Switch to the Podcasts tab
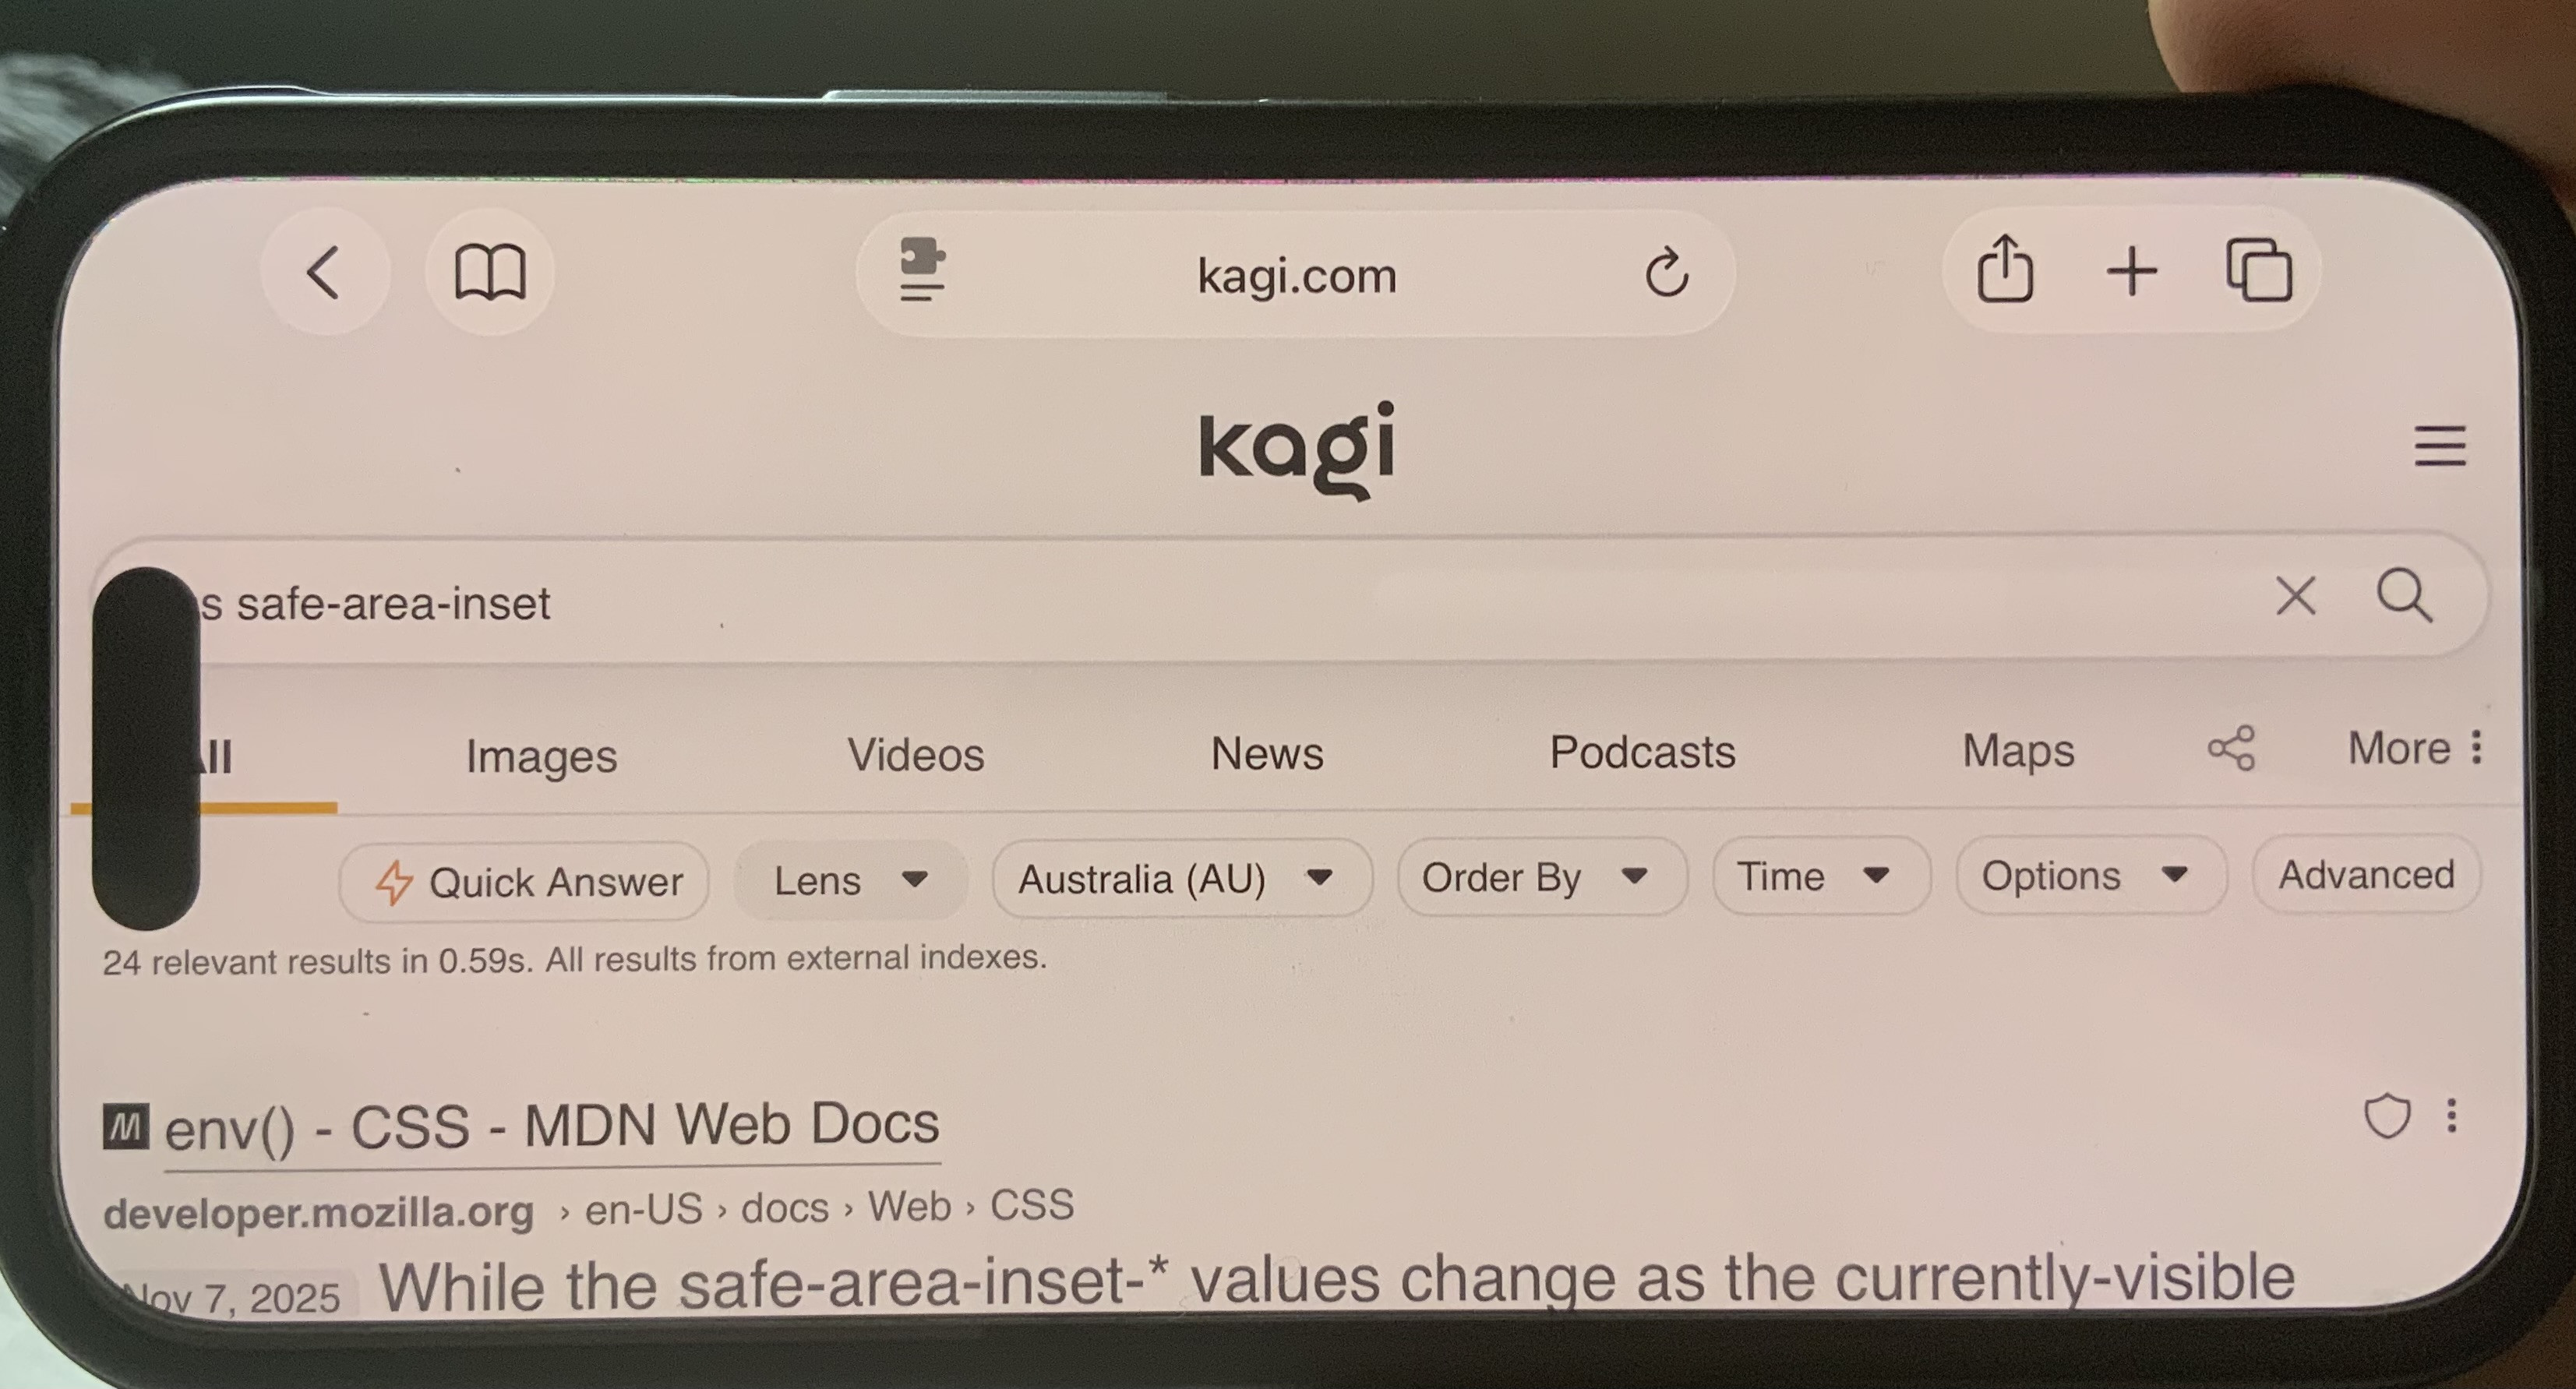2576x1389 pixels. click(1642, 752)
